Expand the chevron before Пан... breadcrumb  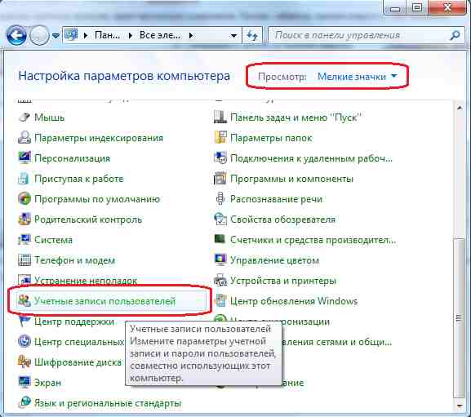coord(86,36)
